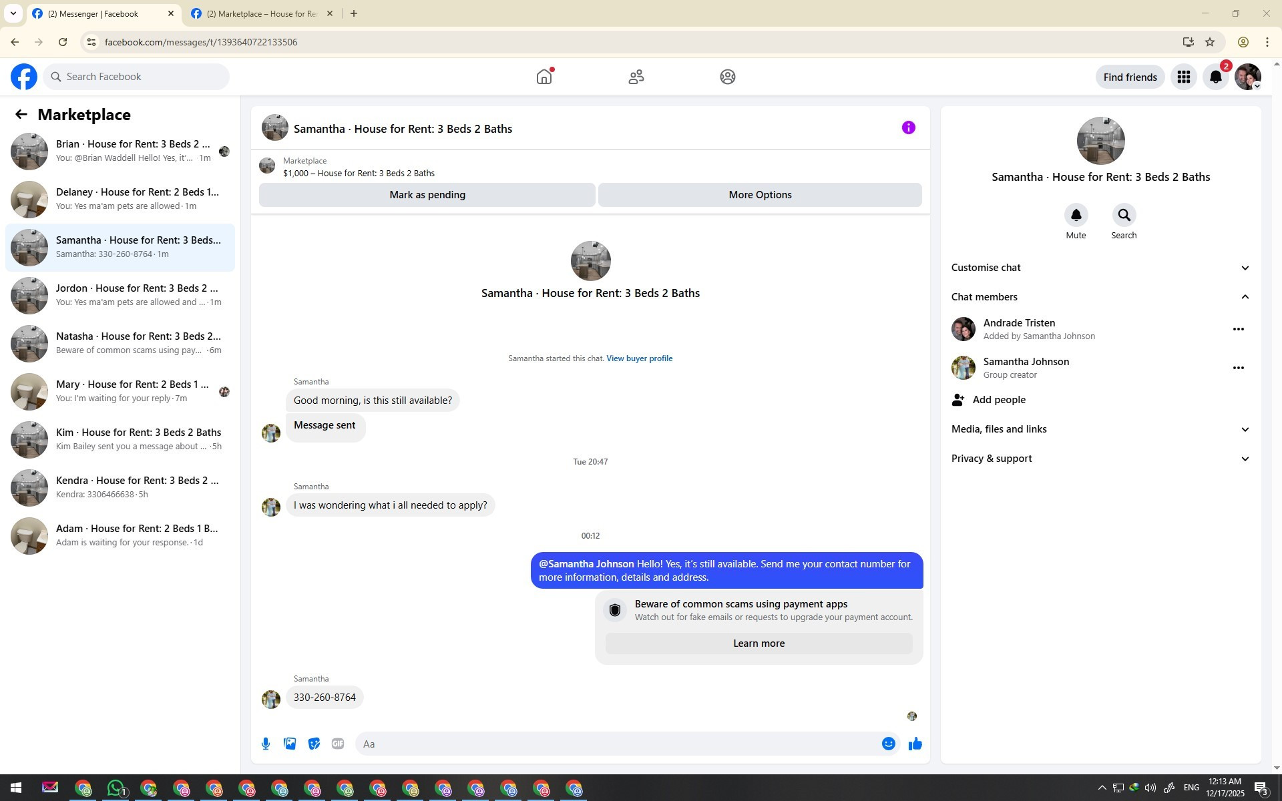
Task: Open WhatsApp from the taskbar
Action: point(116,788)
